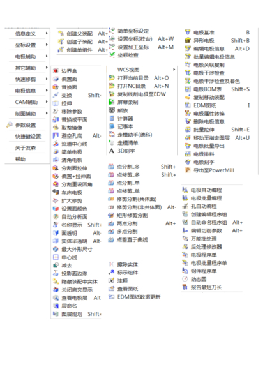This screenshot has height=383, width=265.
Task: Click the 中心线 icon
Action: (x=56, y=257)
